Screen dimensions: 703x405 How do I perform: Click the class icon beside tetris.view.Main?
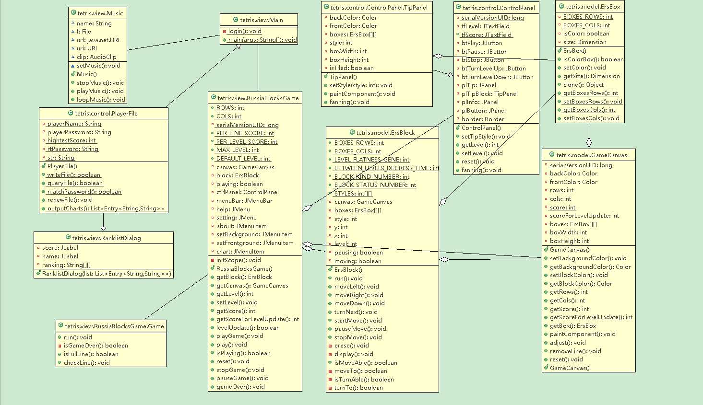click(236, 20)
